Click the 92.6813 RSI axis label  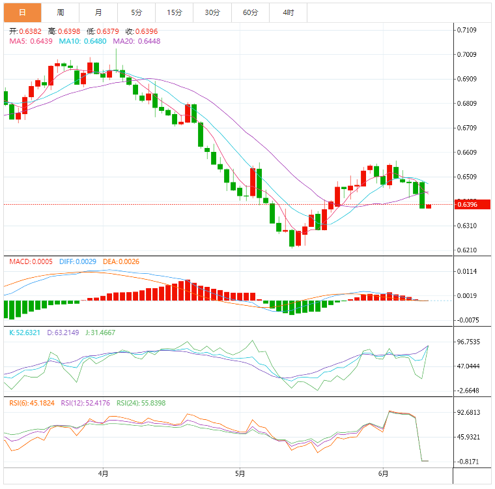pyautogui.click(x=468, y=412)
